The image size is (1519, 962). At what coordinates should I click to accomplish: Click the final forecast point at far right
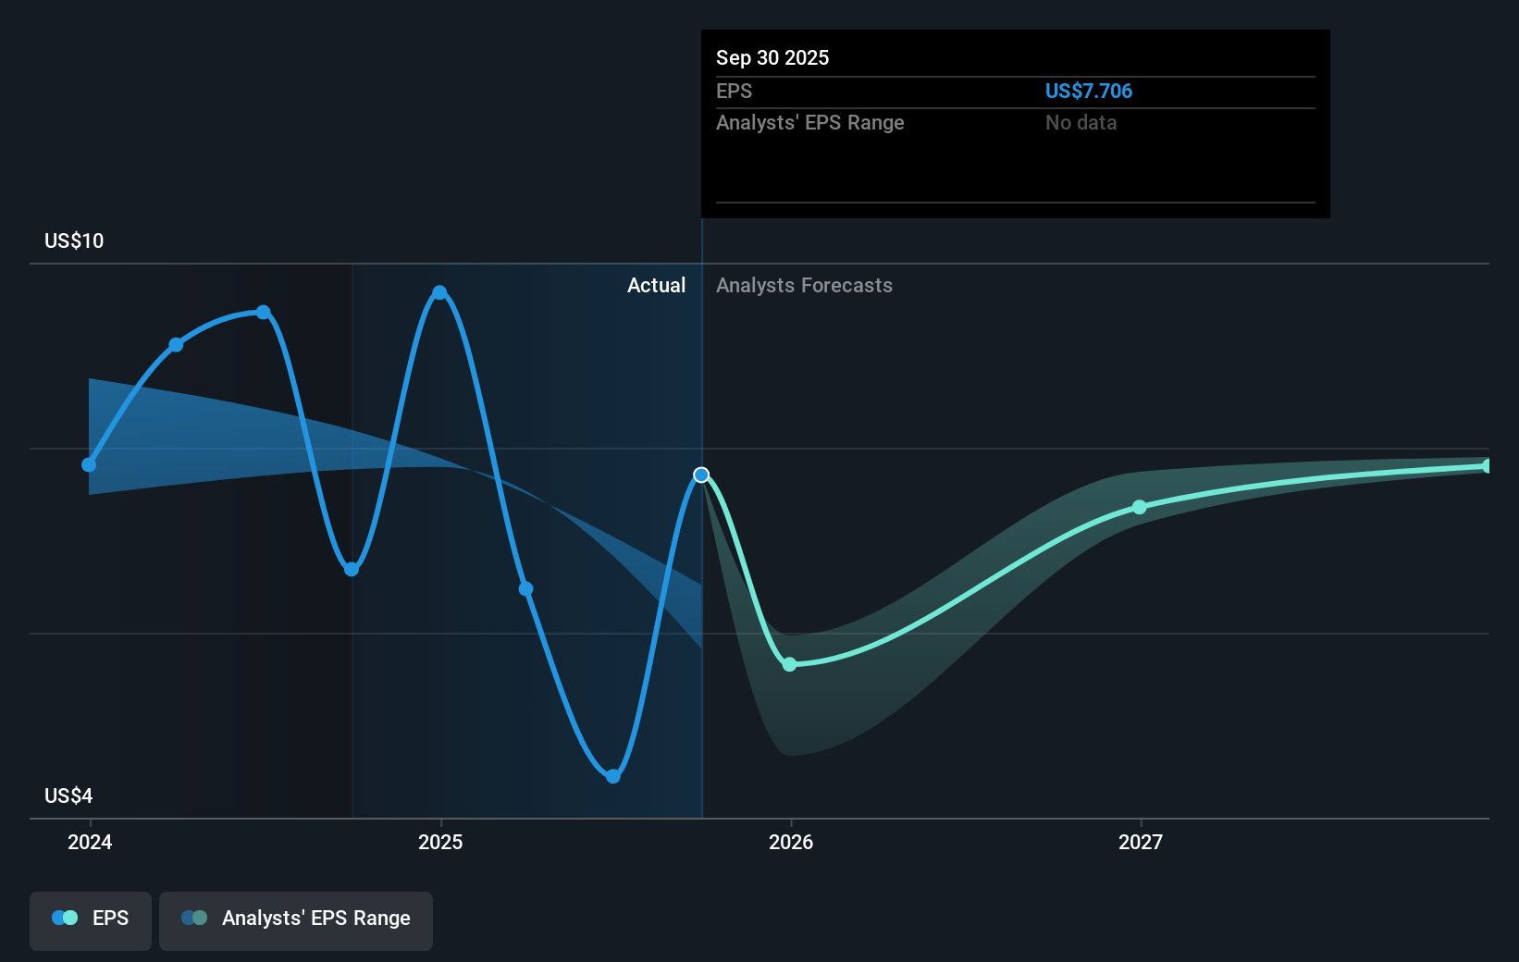pos(1487,466)
